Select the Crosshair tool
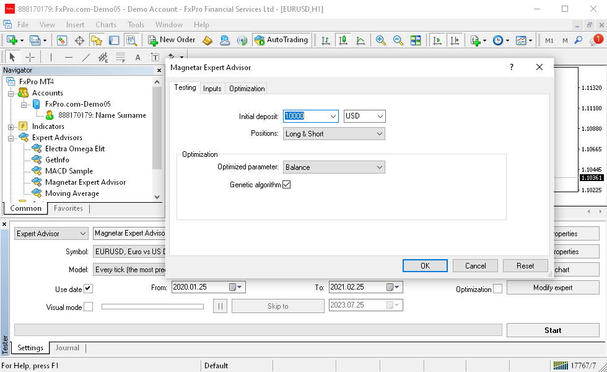This screenshot has width=607, height=372. tap(30, 57)
